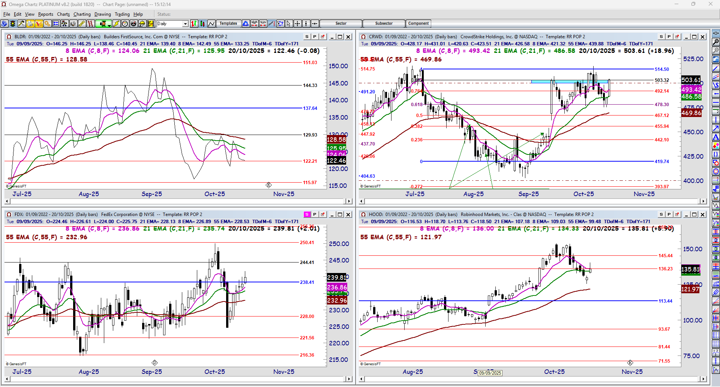Select the horizontal line drawing tool
Screen dimensions: 720x387
716,102
